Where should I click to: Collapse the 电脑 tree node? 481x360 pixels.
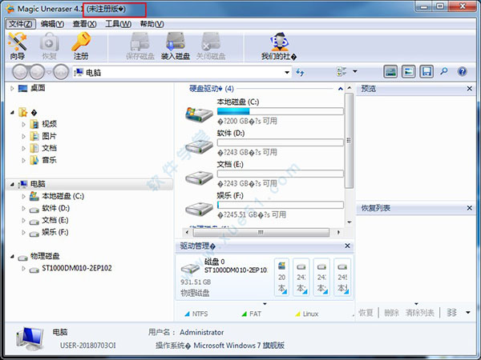12,184
